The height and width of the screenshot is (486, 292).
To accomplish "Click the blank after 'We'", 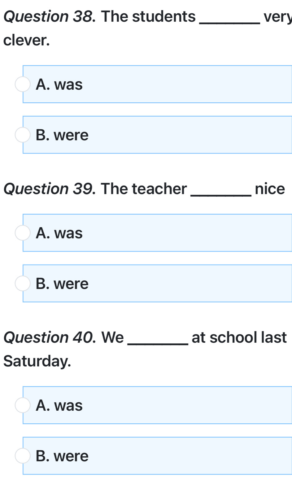I will 158,339.
